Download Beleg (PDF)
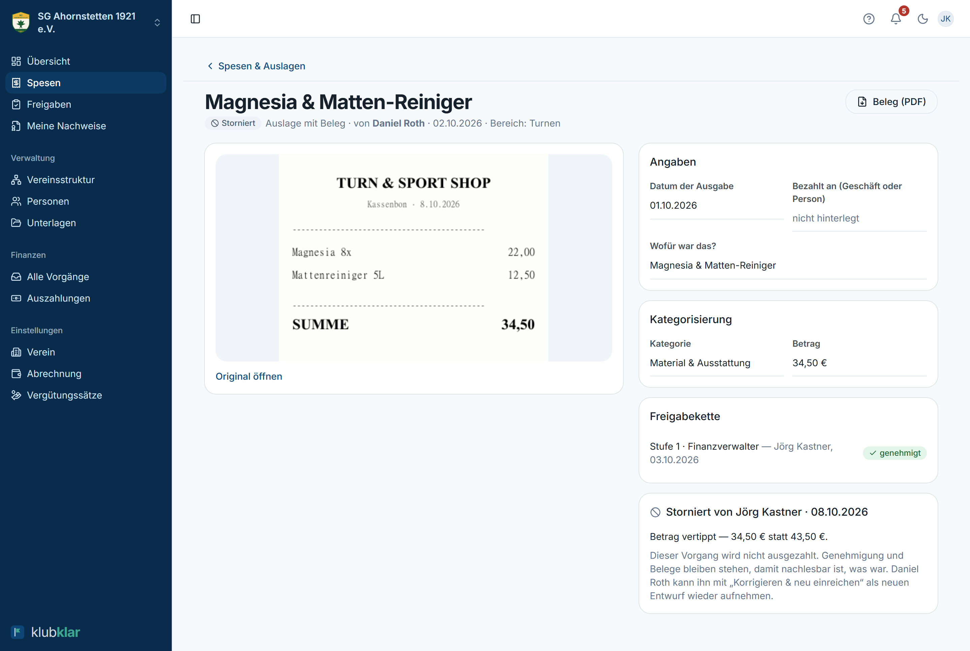The width and height of the screenshot is (970, 651). pyautogui.click(x=891, y=102)
